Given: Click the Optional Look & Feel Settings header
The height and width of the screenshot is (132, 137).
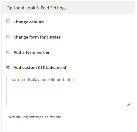Looking at the screenshot, I should [68, 8].
